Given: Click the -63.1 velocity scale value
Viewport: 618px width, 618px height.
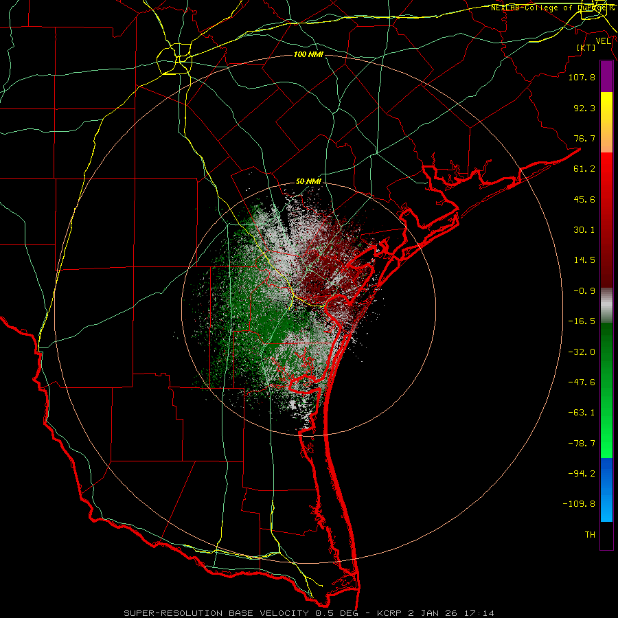Looking at the screenshot, I should point(582,413).
